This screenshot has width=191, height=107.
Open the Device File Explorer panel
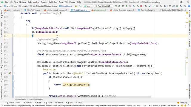(x=190, y=91)
